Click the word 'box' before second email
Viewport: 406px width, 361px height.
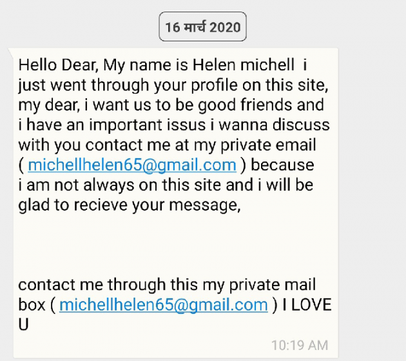click(32, 305)
